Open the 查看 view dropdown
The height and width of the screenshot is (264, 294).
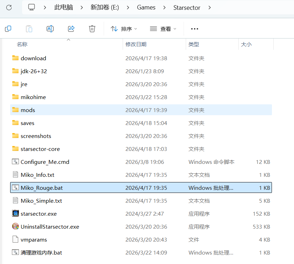point(163,29)
